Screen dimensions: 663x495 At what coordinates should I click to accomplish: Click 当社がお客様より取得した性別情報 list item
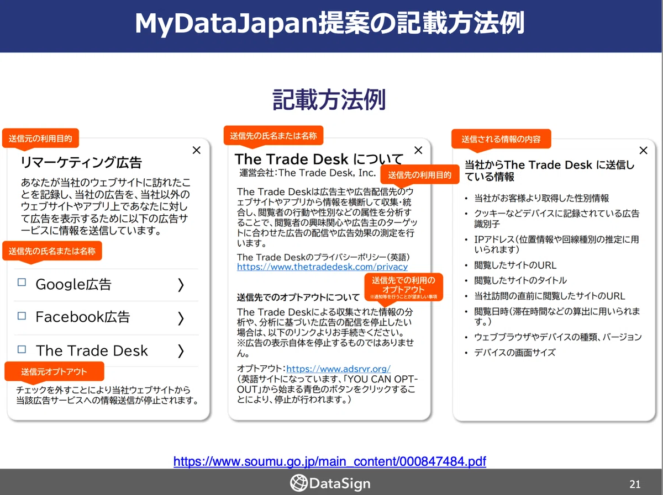point(541,198)
